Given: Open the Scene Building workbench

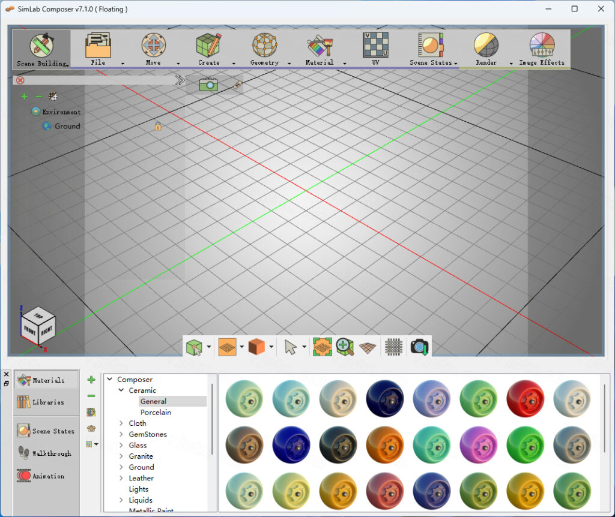Looking at the screenshot, I should coord(41,49).
